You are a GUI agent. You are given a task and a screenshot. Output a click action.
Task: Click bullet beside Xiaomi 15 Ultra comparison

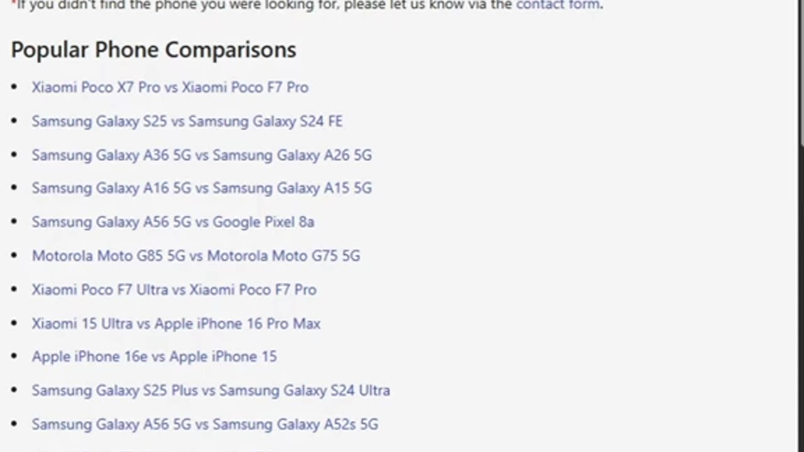click(14, 324)
